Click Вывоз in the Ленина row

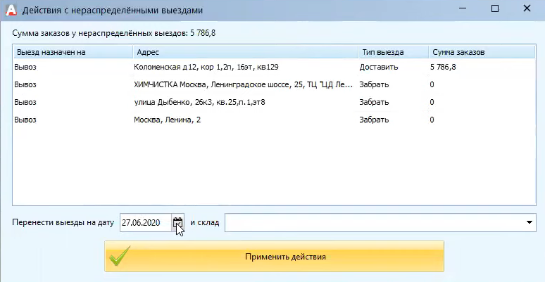click(25, 120)
